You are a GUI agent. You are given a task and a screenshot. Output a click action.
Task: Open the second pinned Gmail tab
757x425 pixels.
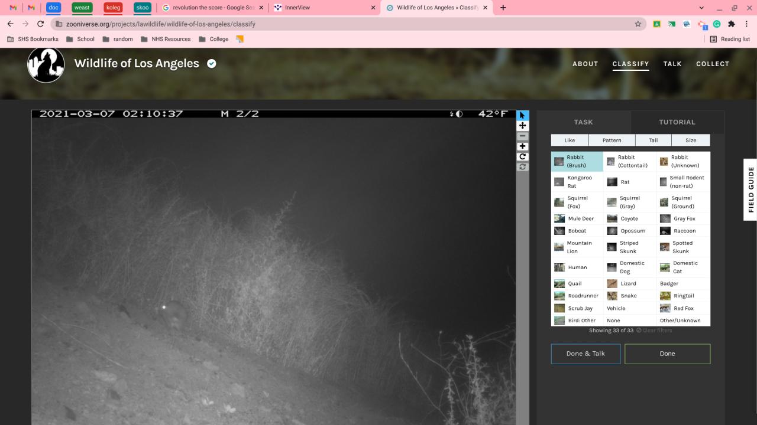click(31, 8)
